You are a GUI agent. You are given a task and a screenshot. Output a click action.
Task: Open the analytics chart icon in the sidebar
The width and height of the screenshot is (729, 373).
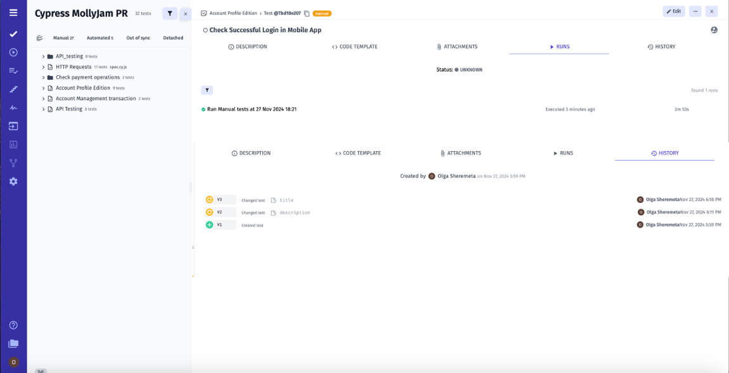(13, 144)
